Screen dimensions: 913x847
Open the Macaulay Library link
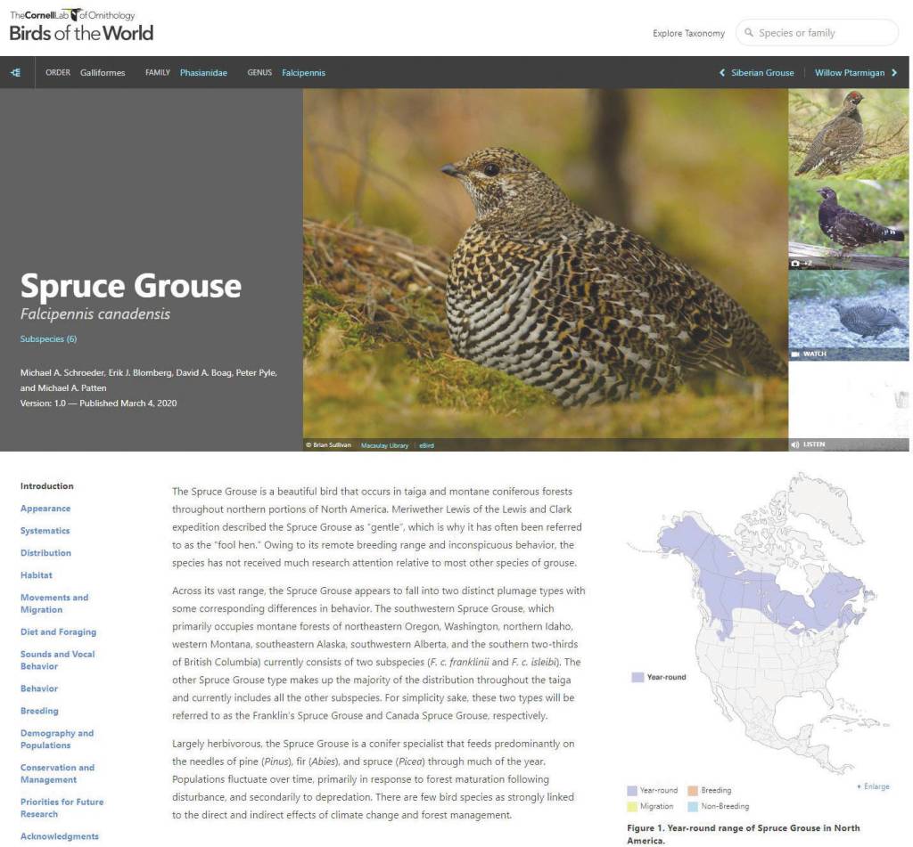384,445
